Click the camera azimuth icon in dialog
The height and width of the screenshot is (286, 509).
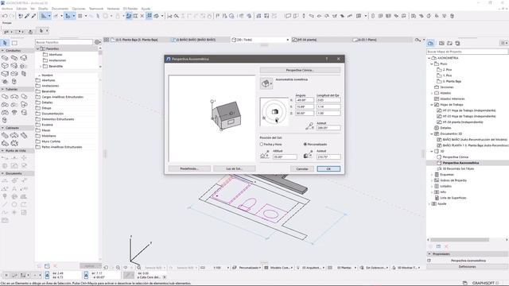pos(310,126)
